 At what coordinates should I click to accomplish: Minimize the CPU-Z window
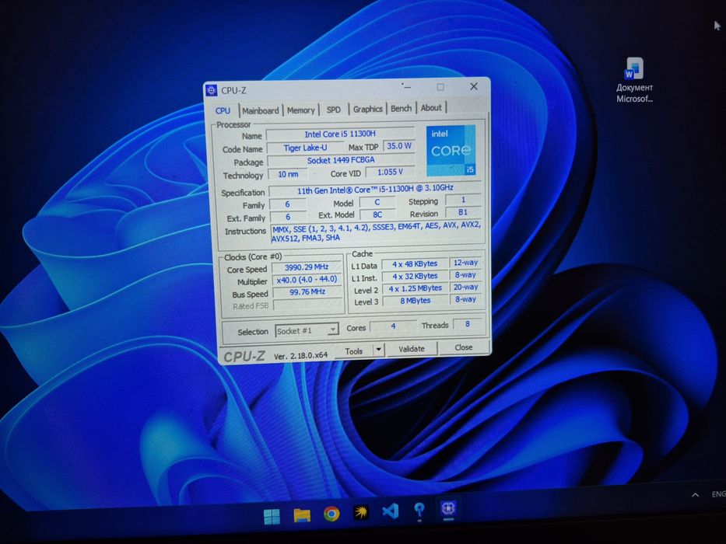point(406,86)
